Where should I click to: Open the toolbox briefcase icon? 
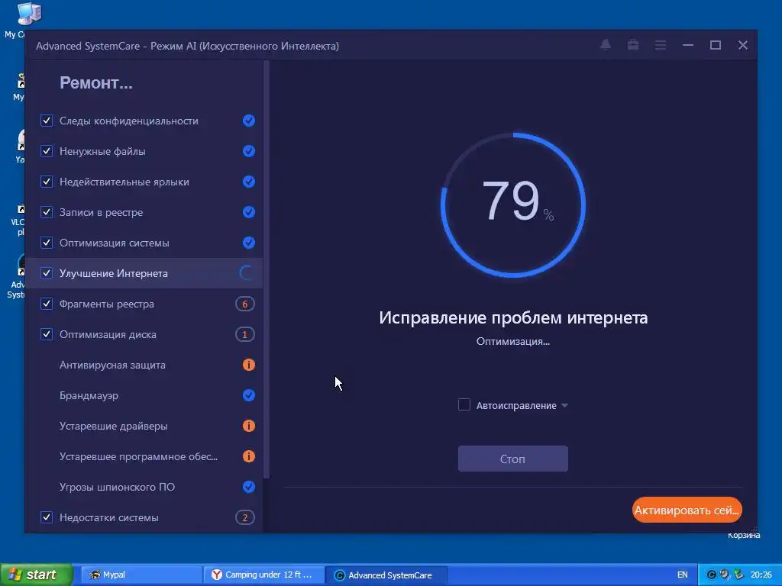point(633,45)
